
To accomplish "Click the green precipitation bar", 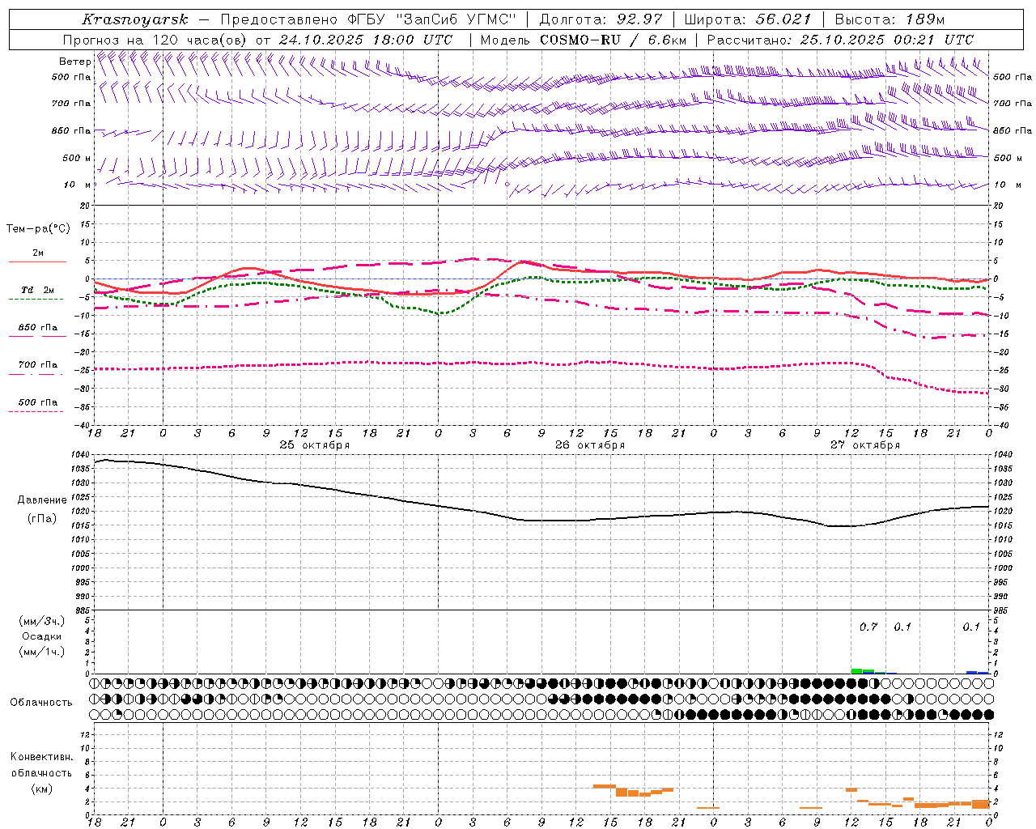I will coord(856,671).
